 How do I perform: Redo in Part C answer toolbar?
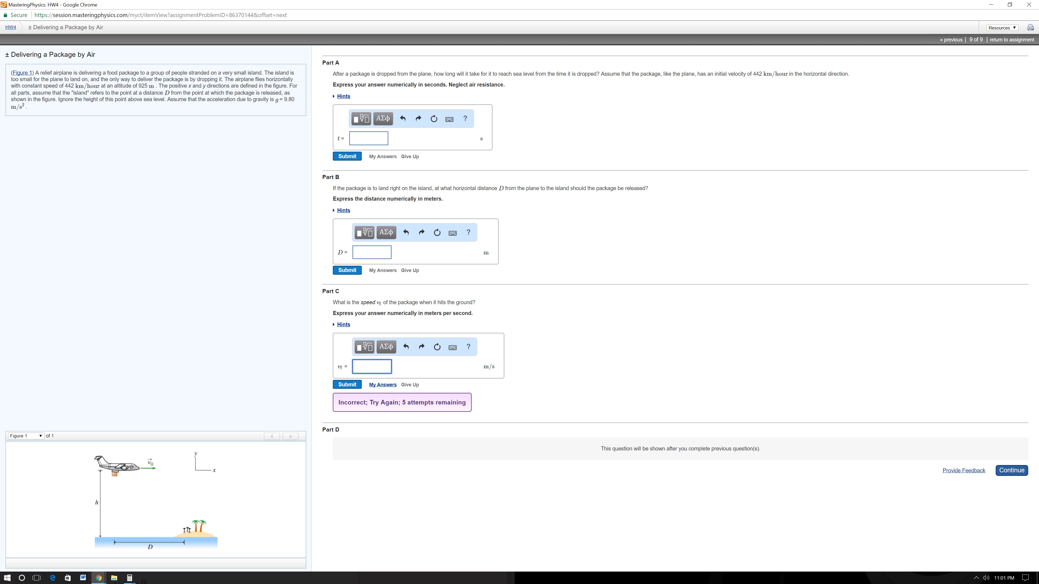422,347
